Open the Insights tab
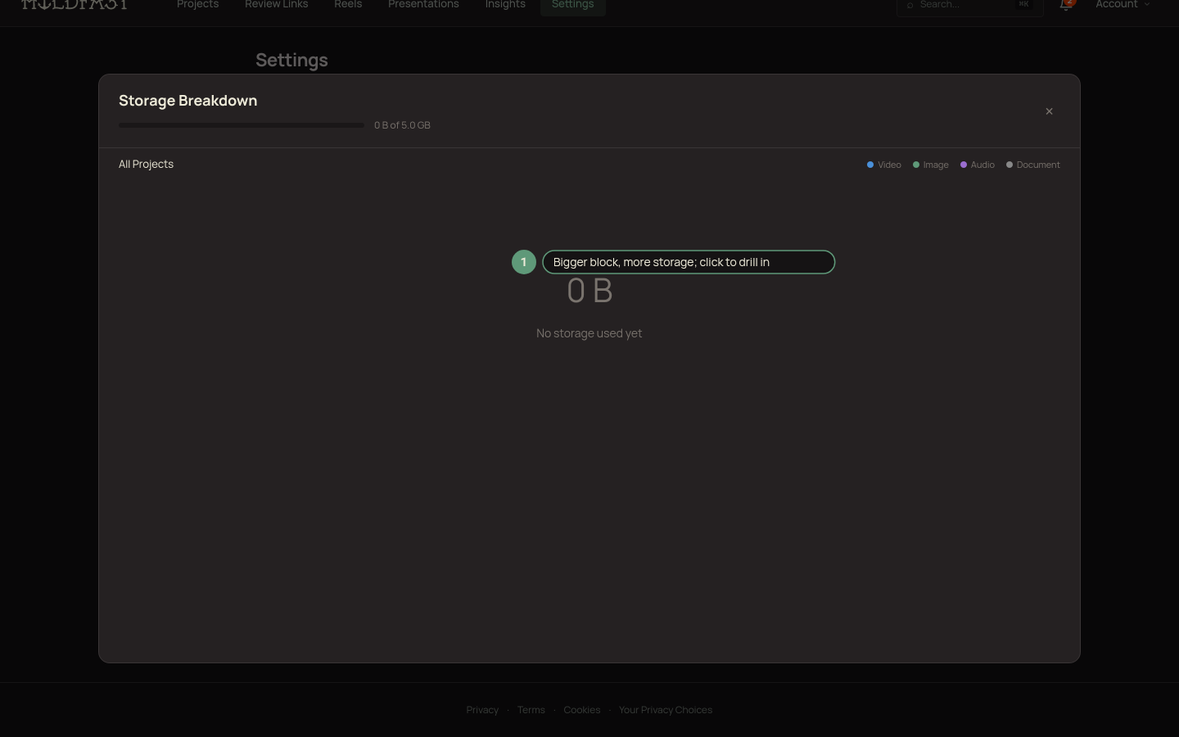 pyautogui.click(x=505, y=5)
